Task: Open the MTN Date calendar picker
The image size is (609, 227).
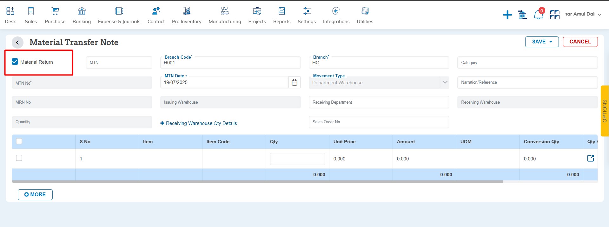Action: pyautogui.click(x=295, y=82)
